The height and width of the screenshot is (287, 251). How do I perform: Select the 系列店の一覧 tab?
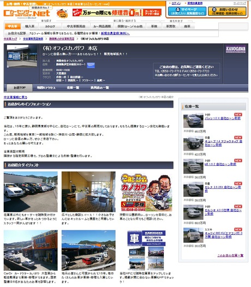tap(100, 88)
